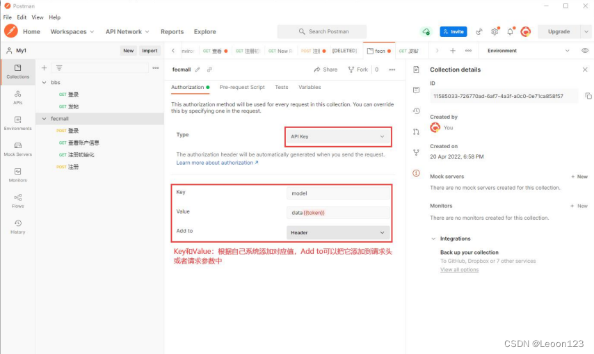Open the user avatar menu in header
The width and height of the screenshot is (594, 354).
pyautogui.click(x=525, y=31)
